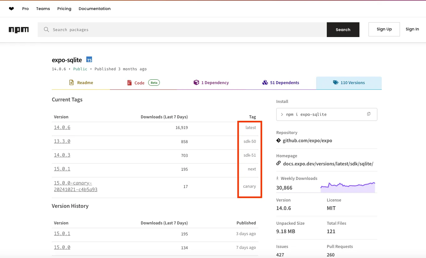Click the 'latest' tag cell
426x258 pixels.
251,128
